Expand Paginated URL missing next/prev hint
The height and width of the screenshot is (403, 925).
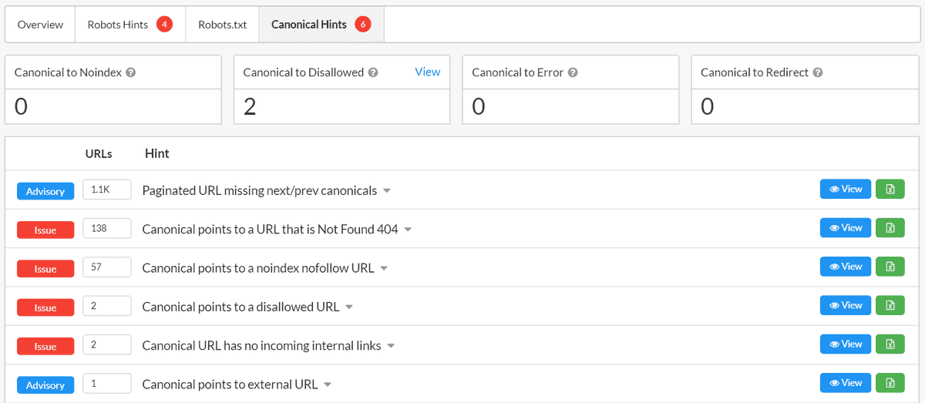387,191
